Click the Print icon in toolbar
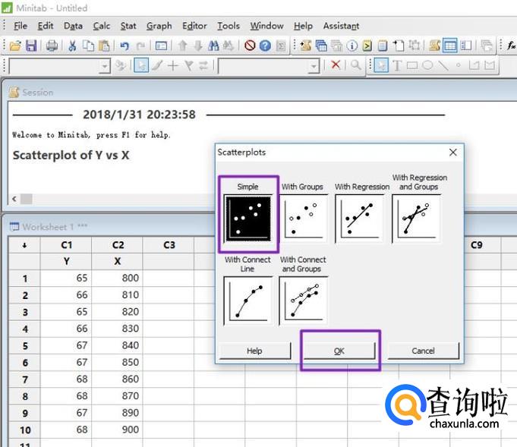This screenshot has width=517, height=447. [52, 46]
